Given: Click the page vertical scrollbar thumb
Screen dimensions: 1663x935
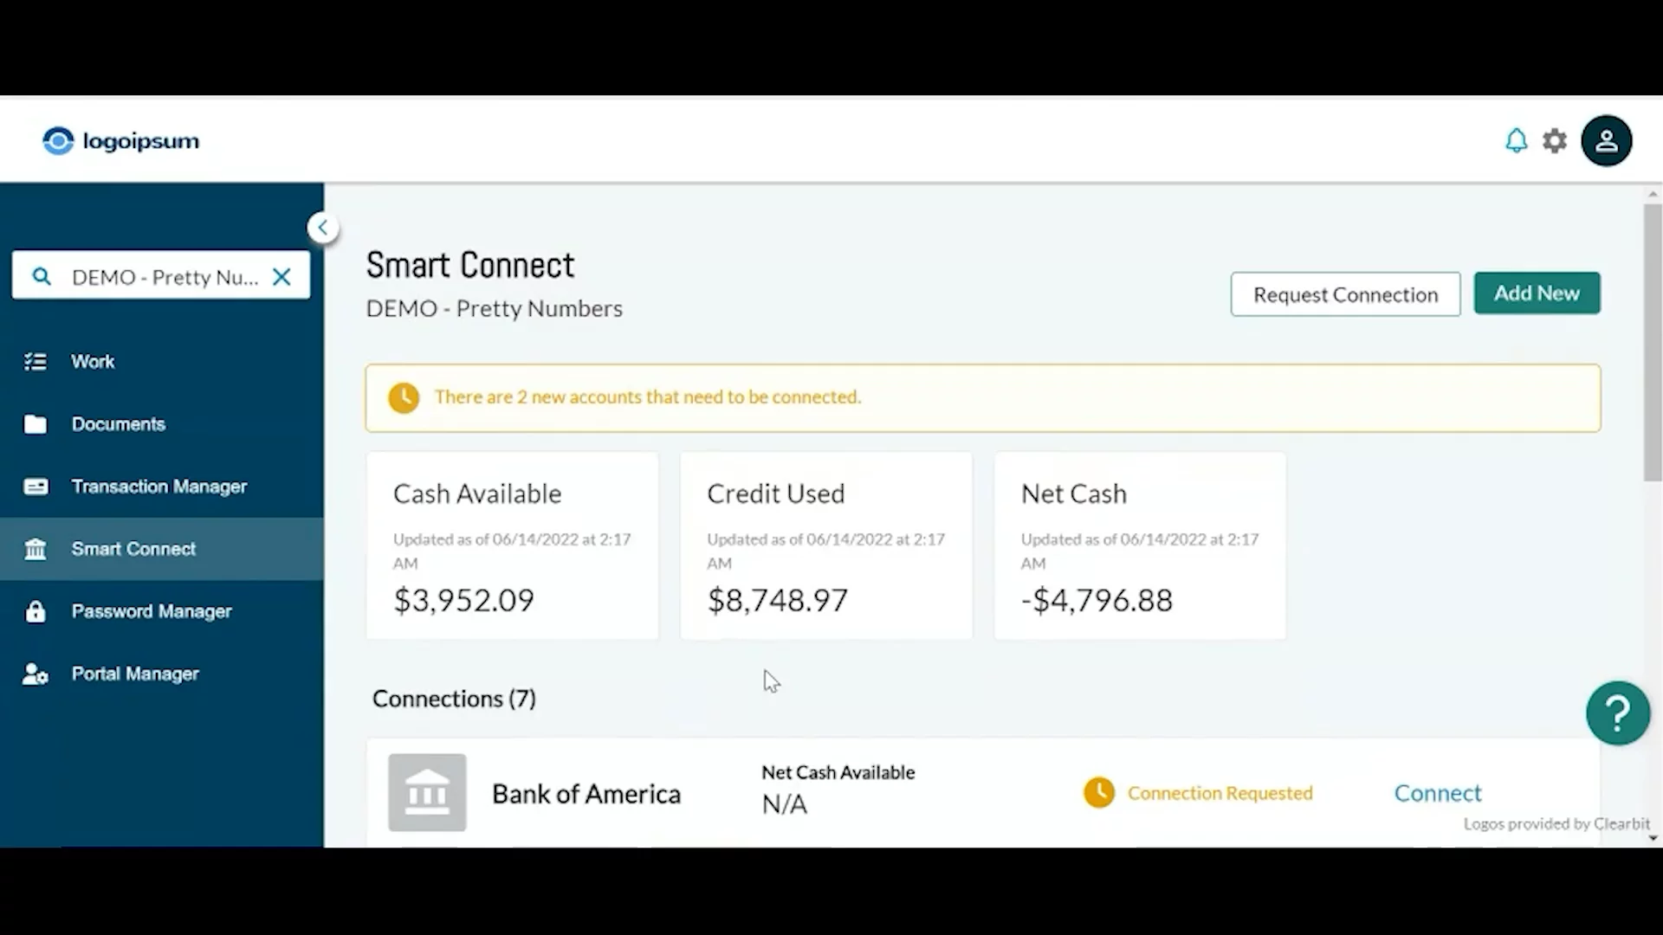Looking at the screenshot, I should coord(1653,342).
